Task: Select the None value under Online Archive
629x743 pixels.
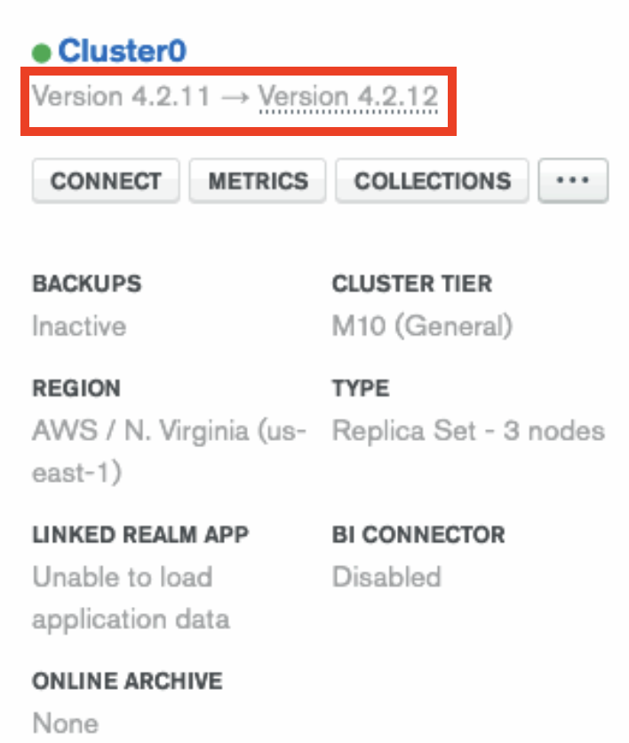Action: pos(63,722)
